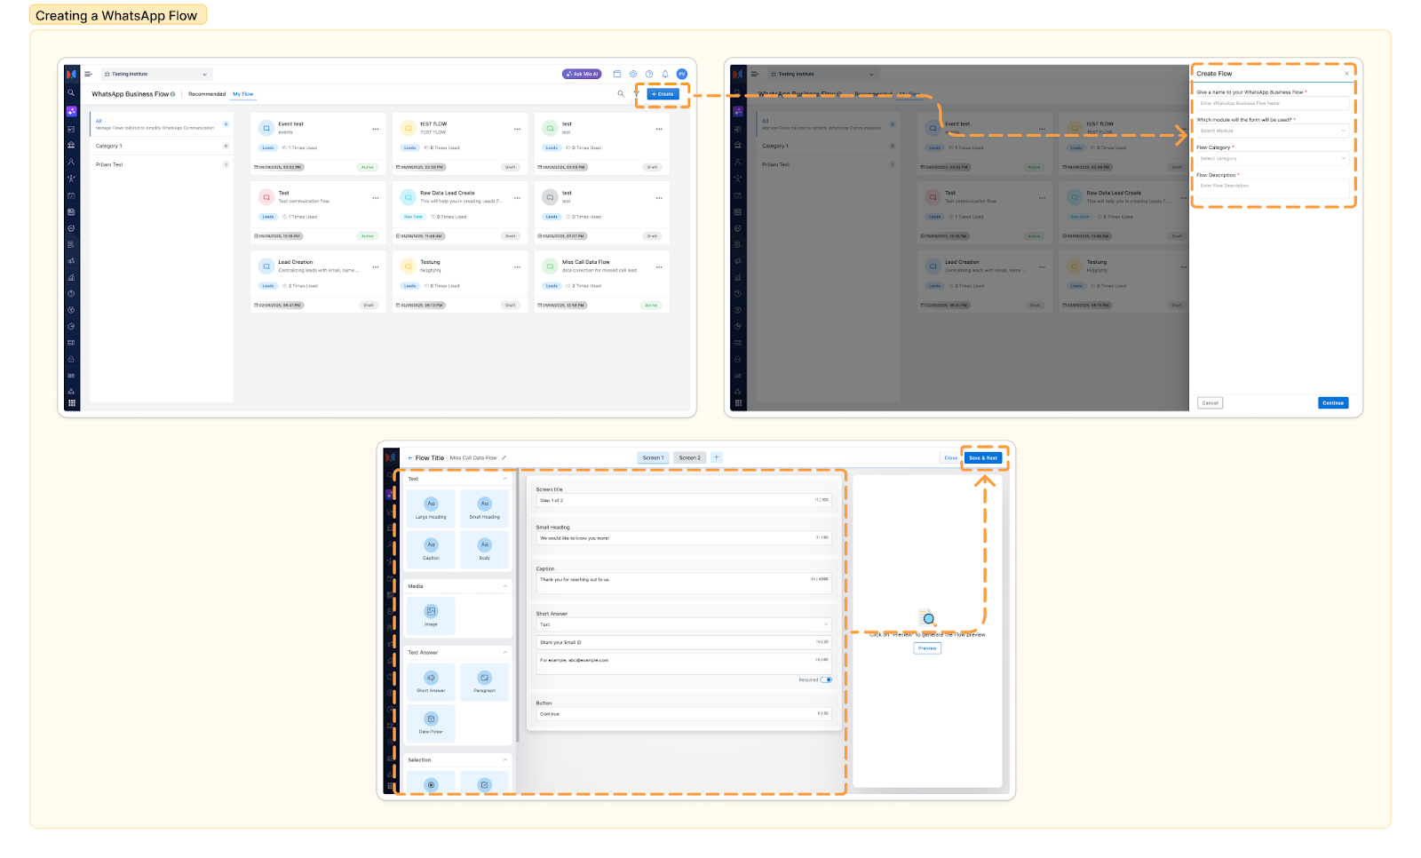Click the Save & Next button

coord(983,458)
